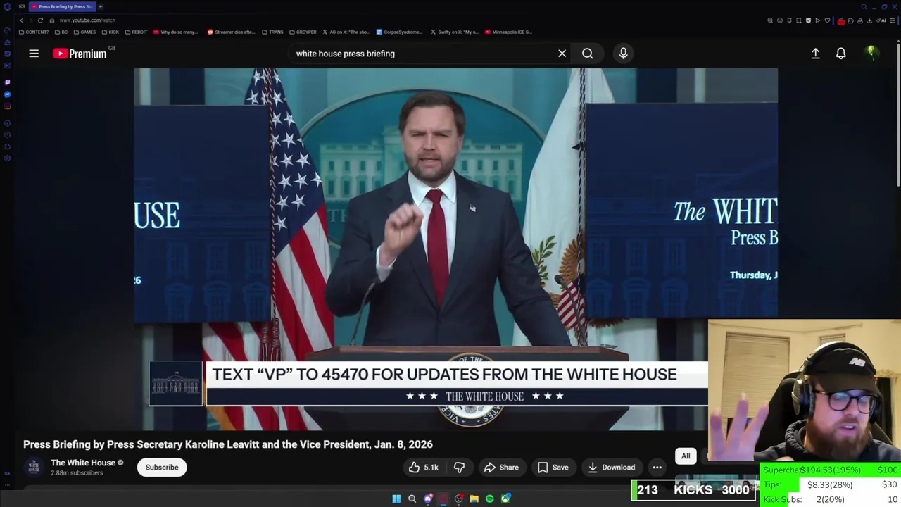Image resolution: width=901 pixels, height=507 pixels.
Task: Go to the YouTube Premium home logo
Action: pyautogui.click(x=80, y=54)
